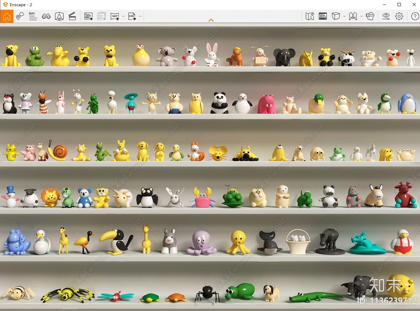420x311 pixels.
Task: Open the Asset Library tree icon
Action: 59,16
